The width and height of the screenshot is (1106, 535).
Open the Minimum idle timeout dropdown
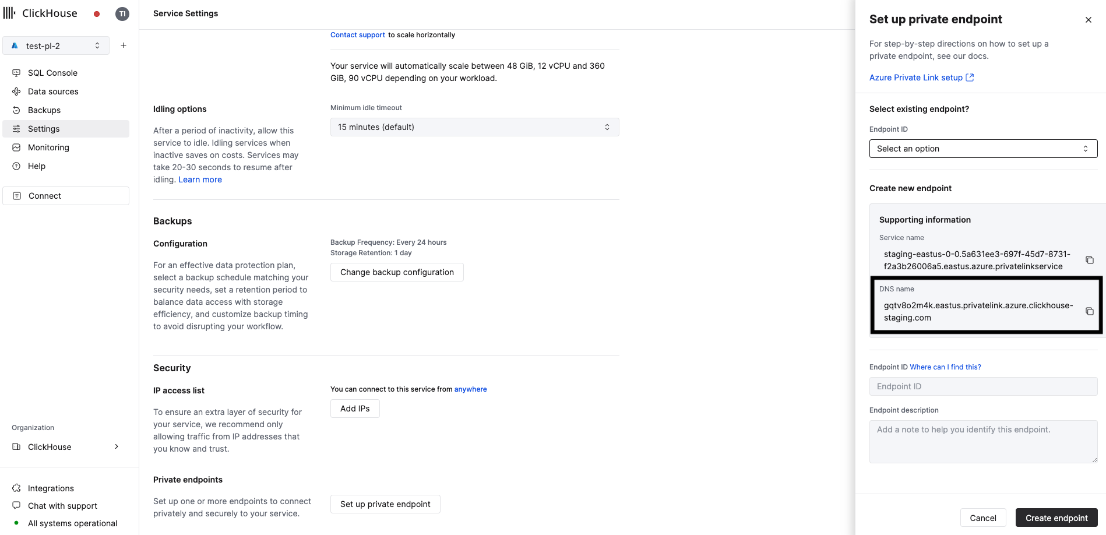coord(474,126)
